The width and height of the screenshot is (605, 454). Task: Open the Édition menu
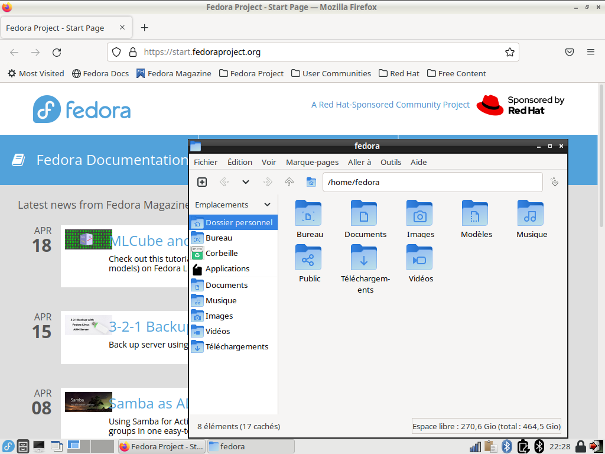(240, 162)
